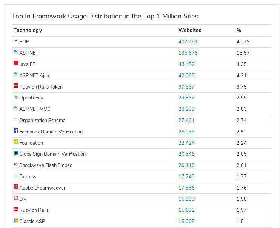Click the Adobe Dreamweaver icon
This screenshot has width=280, height=228.
(x=16, y=187)
